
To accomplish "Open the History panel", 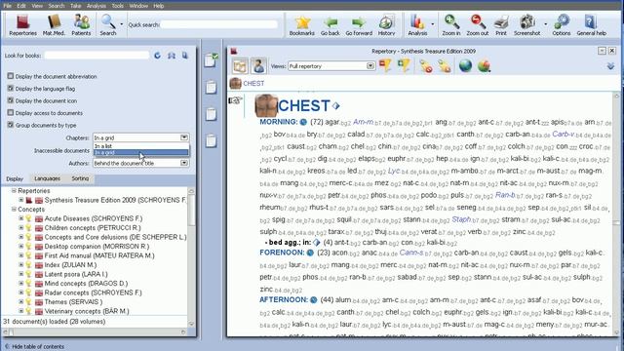I will coord(386,24).
